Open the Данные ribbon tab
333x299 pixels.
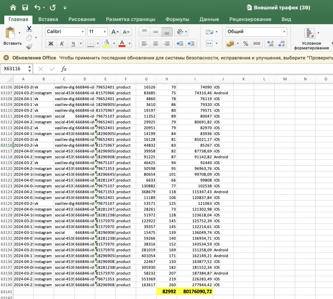[x=209, y=19]
